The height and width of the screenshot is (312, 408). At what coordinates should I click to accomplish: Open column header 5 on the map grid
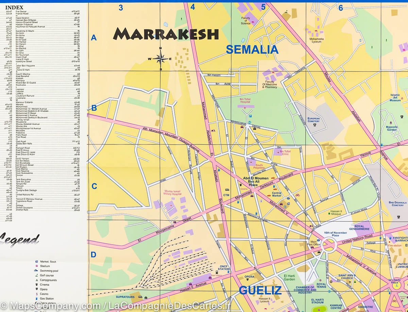coord(263,6)
